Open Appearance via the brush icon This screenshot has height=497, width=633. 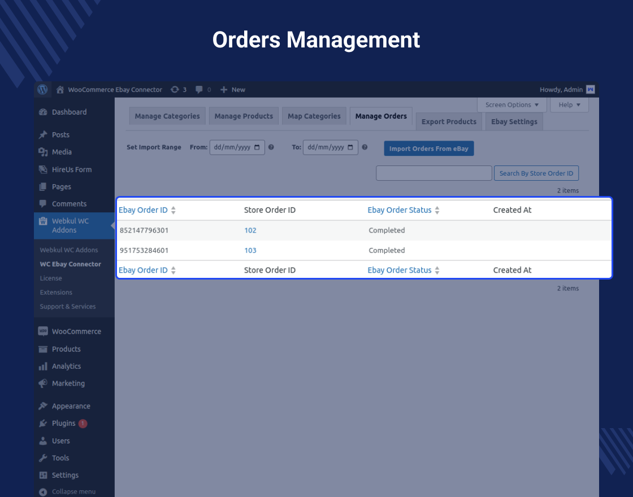click(42, 406)
